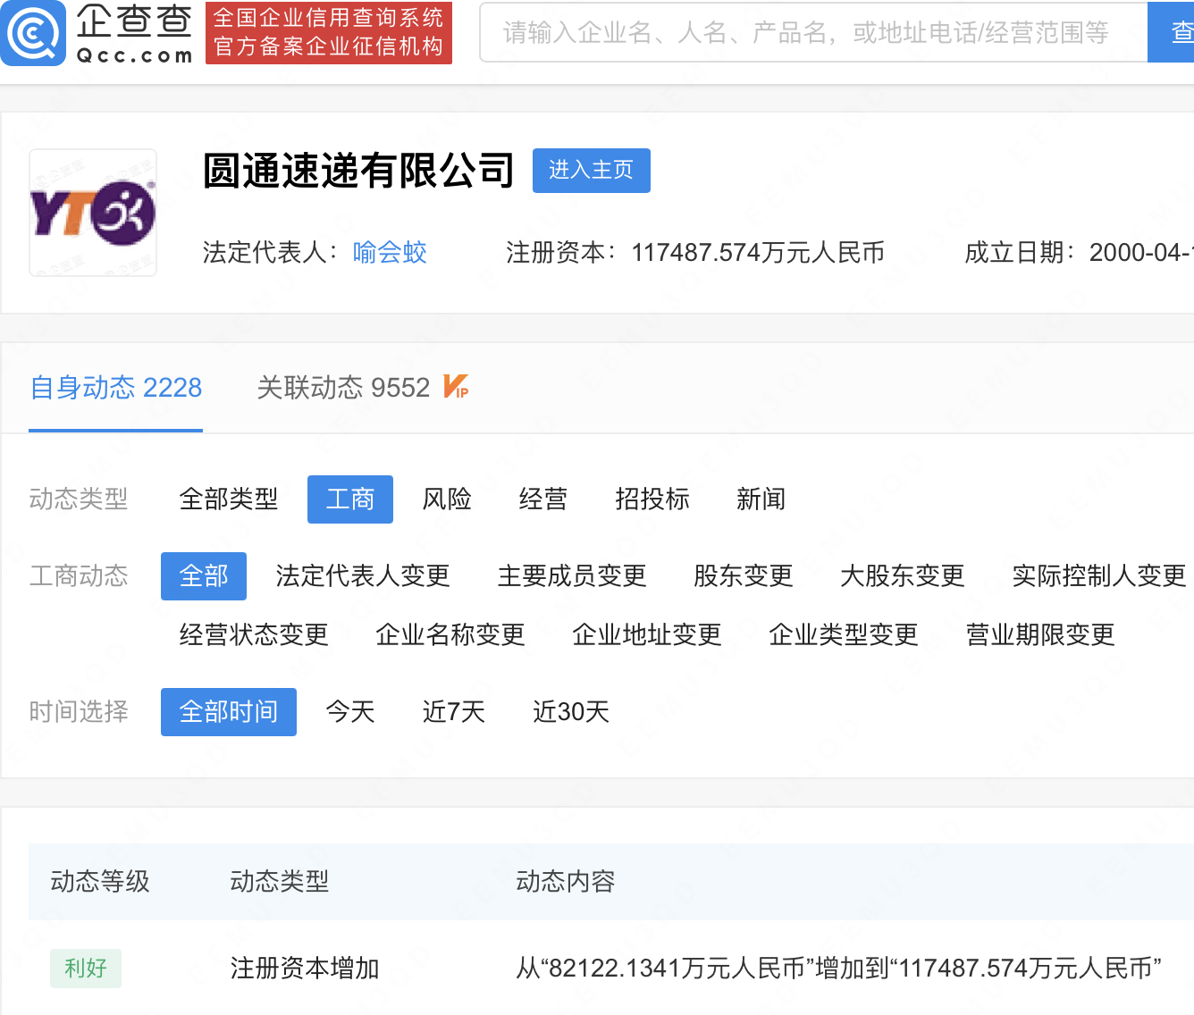The height and width of the screenshot is (1015, 1194).
Task: Pick the 近7天 time range
Action: (453, 712)
